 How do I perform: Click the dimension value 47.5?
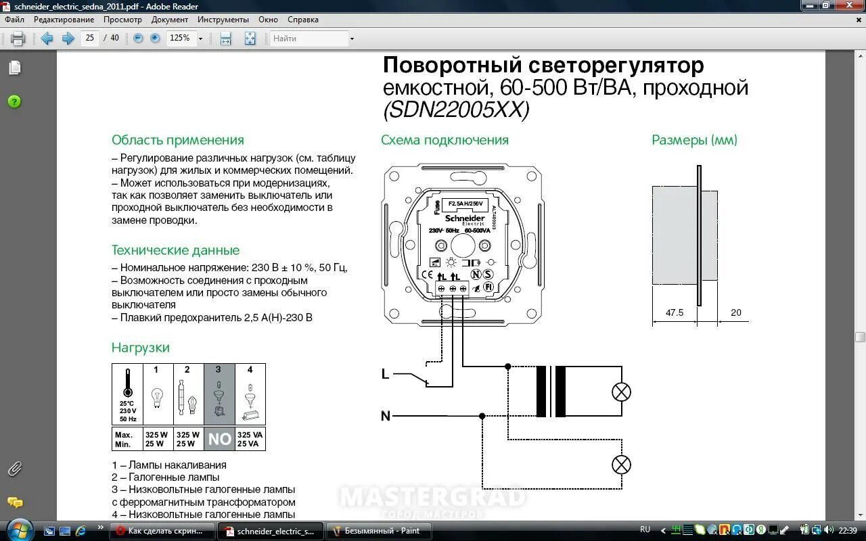675,312
